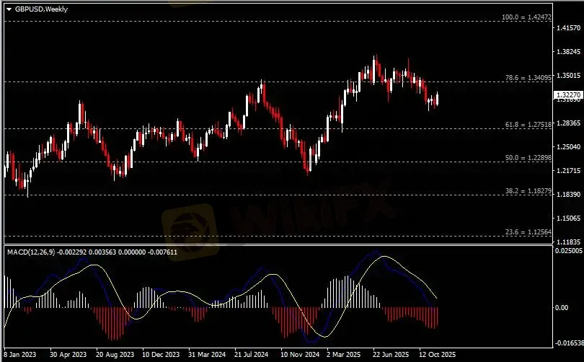
Task: Click the dropdown arrow beside GBPUSD,Weekly
Action: [9, 9]
